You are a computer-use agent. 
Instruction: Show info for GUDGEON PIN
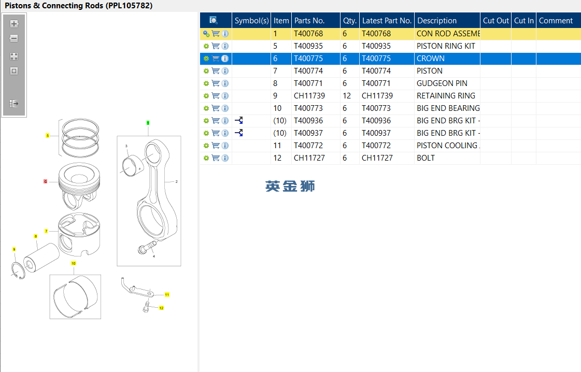(x=225, y=83)
